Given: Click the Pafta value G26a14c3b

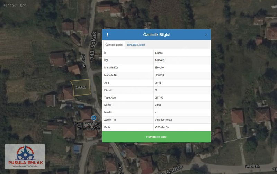Looking at the screenshot, I should tap(162, 127).
